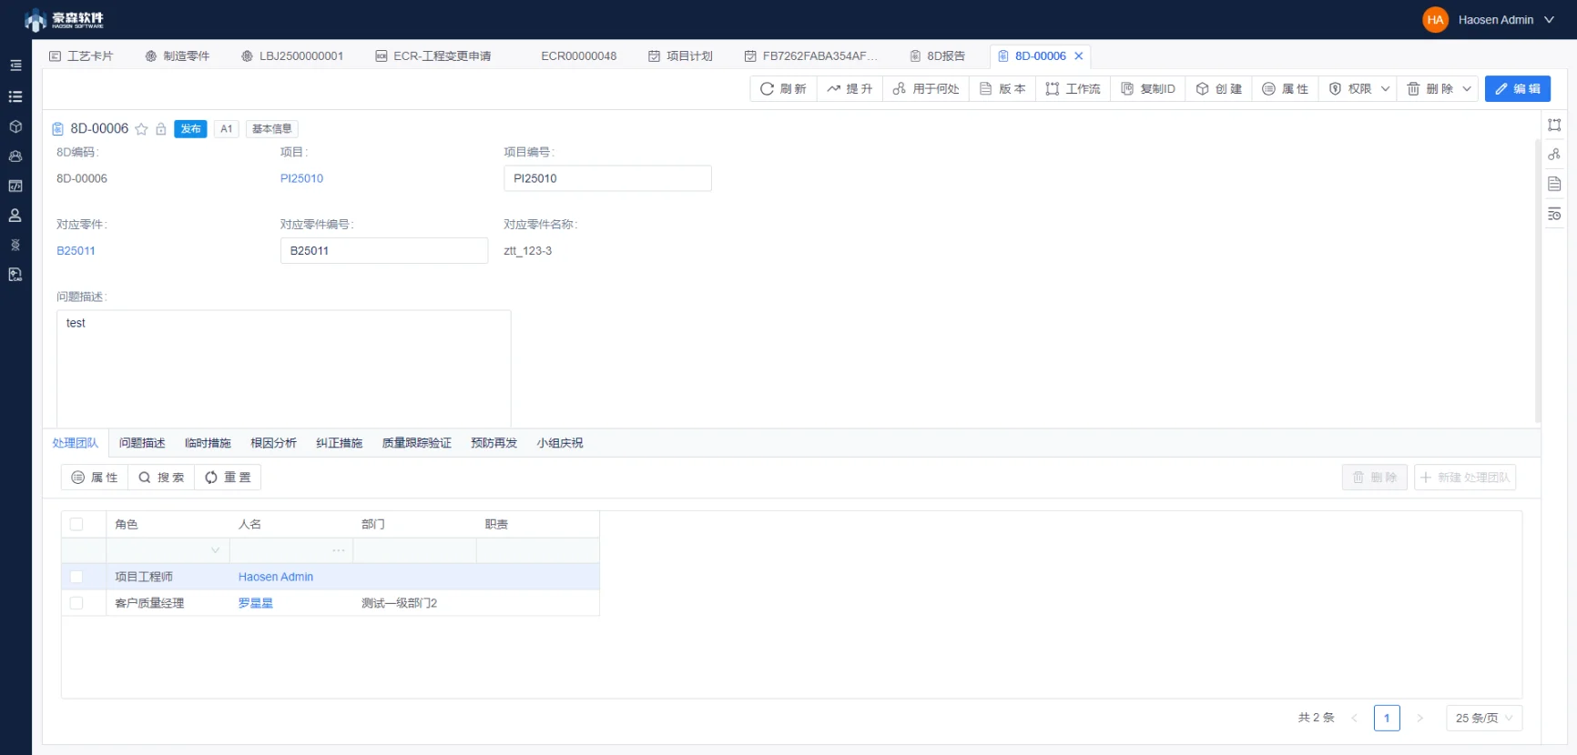
Task: Tick the checkbox for 客户质量经理 row
Action: point(76,603)
